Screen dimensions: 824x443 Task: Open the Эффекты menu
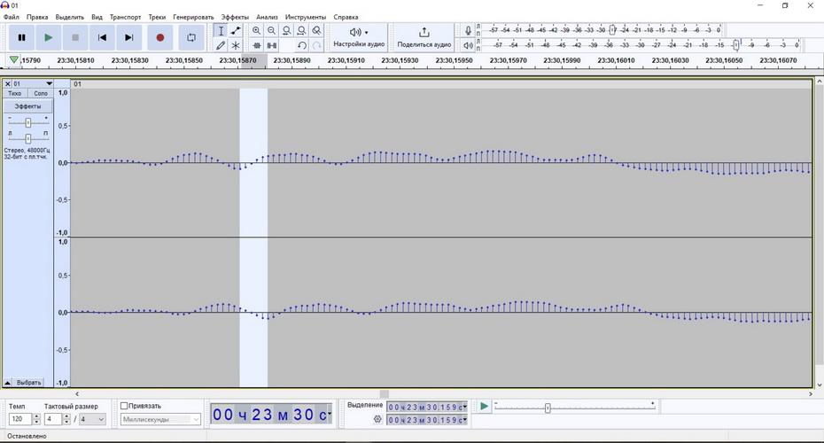235,17
